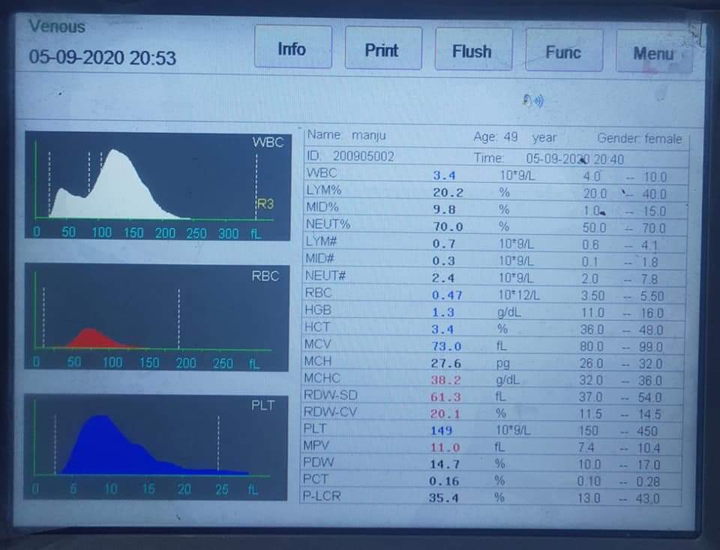720x550 pixels.
Task: Select the PDW value 14.7
Action: pos(445,464)
